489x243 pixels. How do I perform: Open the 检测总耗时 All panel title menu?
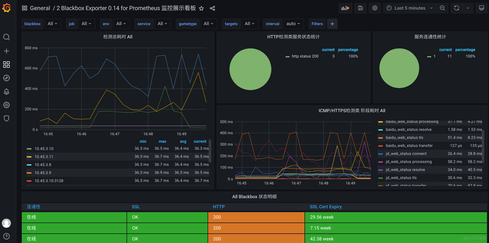[x=118, y=37]
